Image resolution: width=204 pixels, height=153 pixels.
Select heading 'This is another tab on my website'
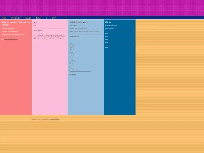pos(16,23)
